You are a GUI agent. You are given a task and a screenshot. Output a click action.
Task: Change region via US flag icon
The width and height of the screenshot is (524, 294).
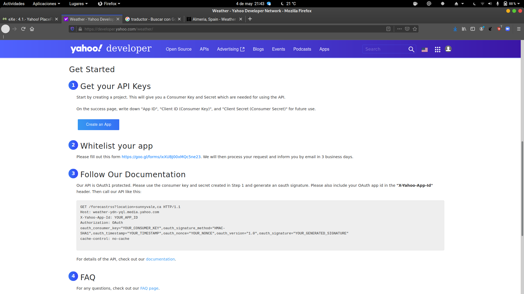click(425, 50)
